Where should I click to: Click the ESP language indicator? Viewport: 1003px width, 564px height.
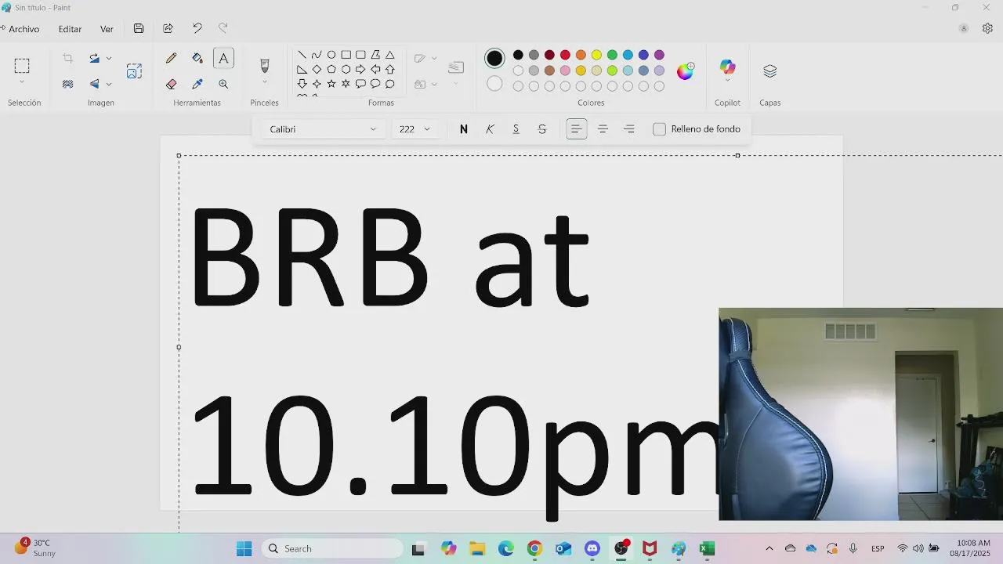click(878, 548)
